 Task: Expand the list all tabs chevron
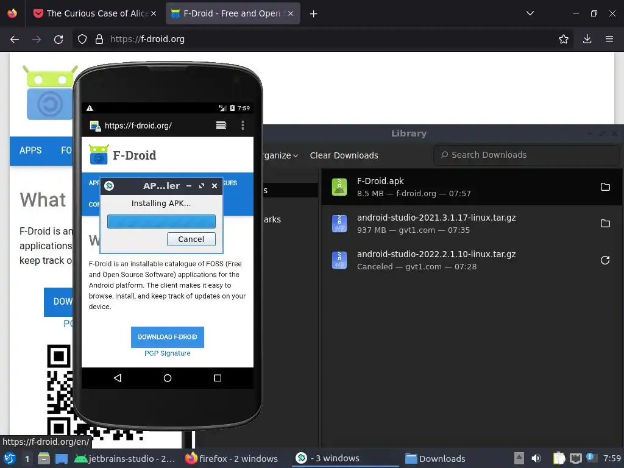pyautogui.click(x=530, y=13)
